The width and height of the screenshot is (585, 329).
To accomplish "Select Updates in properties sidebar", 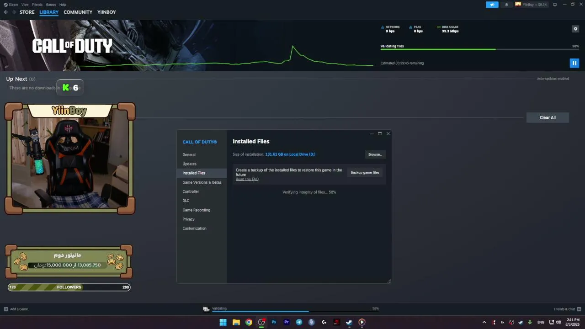I will click(x=202, y=164).
